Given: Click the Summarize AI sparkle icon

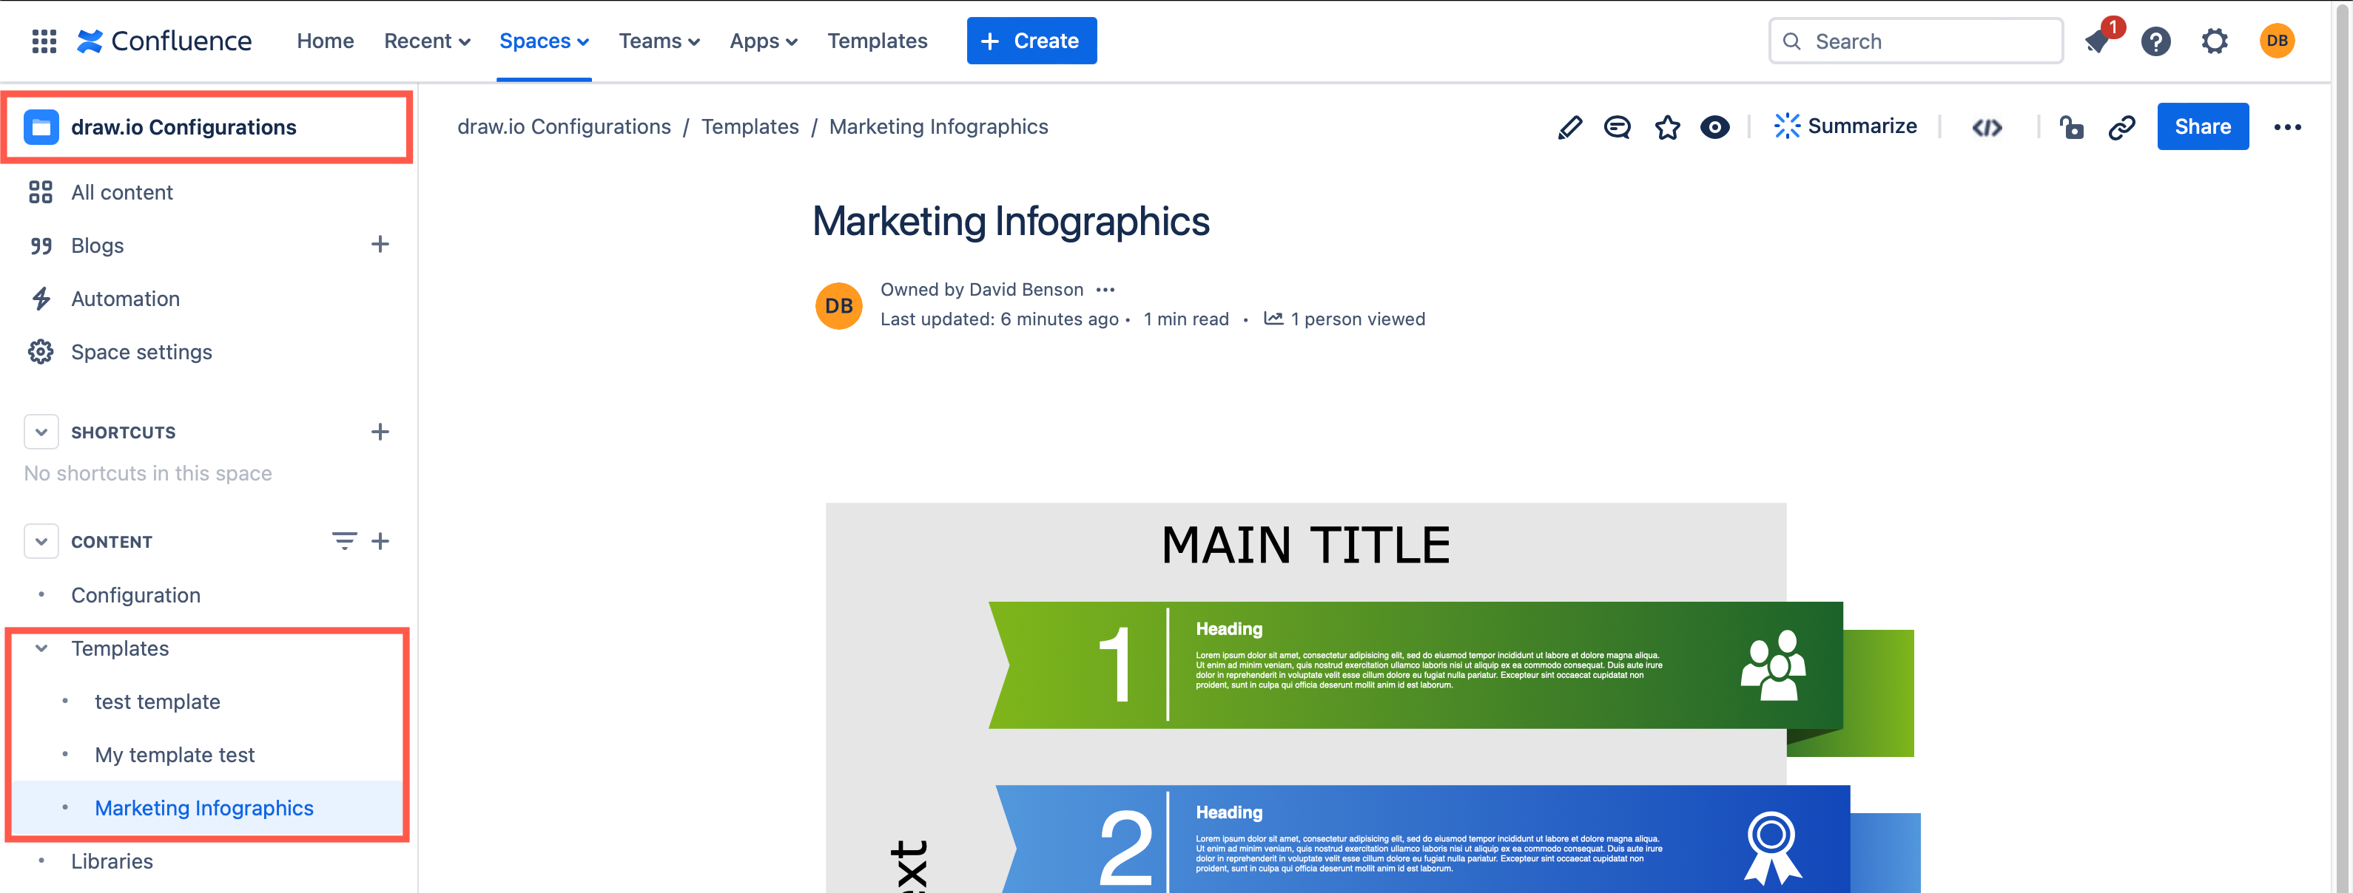Looking at the screenshot, I should point(1787,126).
